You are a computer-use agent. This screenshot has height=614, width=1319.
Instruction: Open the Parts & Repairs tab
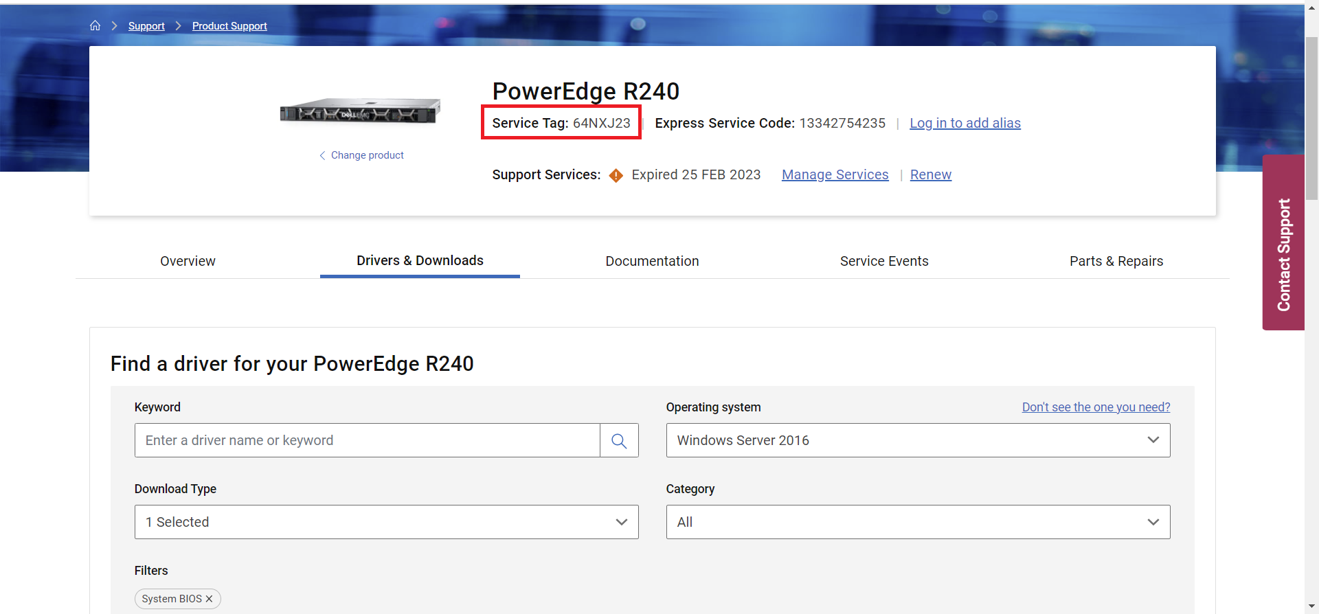point(1116,261)
